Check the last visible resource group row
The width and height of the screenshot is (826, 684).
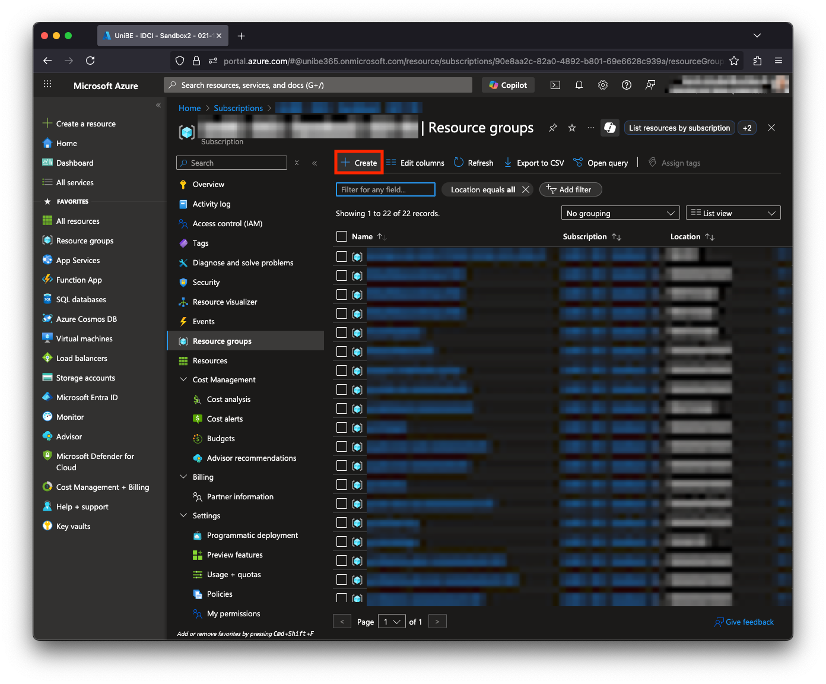click(342, 598)
